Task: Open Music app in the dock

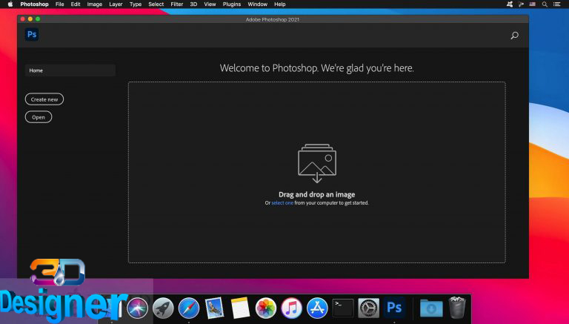Action: pyautogui.click(x=291, y=308)
